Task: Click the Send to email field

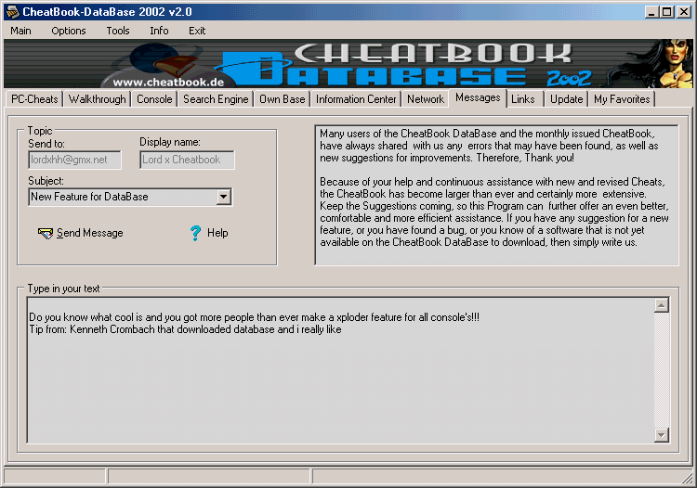Action: [x=75, y=160]
